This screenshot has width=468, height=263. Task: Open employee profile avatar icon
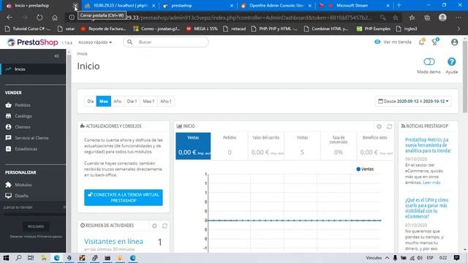point(454,42)
